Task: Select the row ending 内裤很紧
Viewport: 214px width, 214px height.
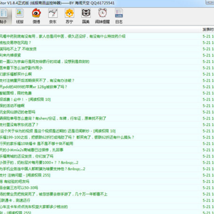Action: click(107, 55)
